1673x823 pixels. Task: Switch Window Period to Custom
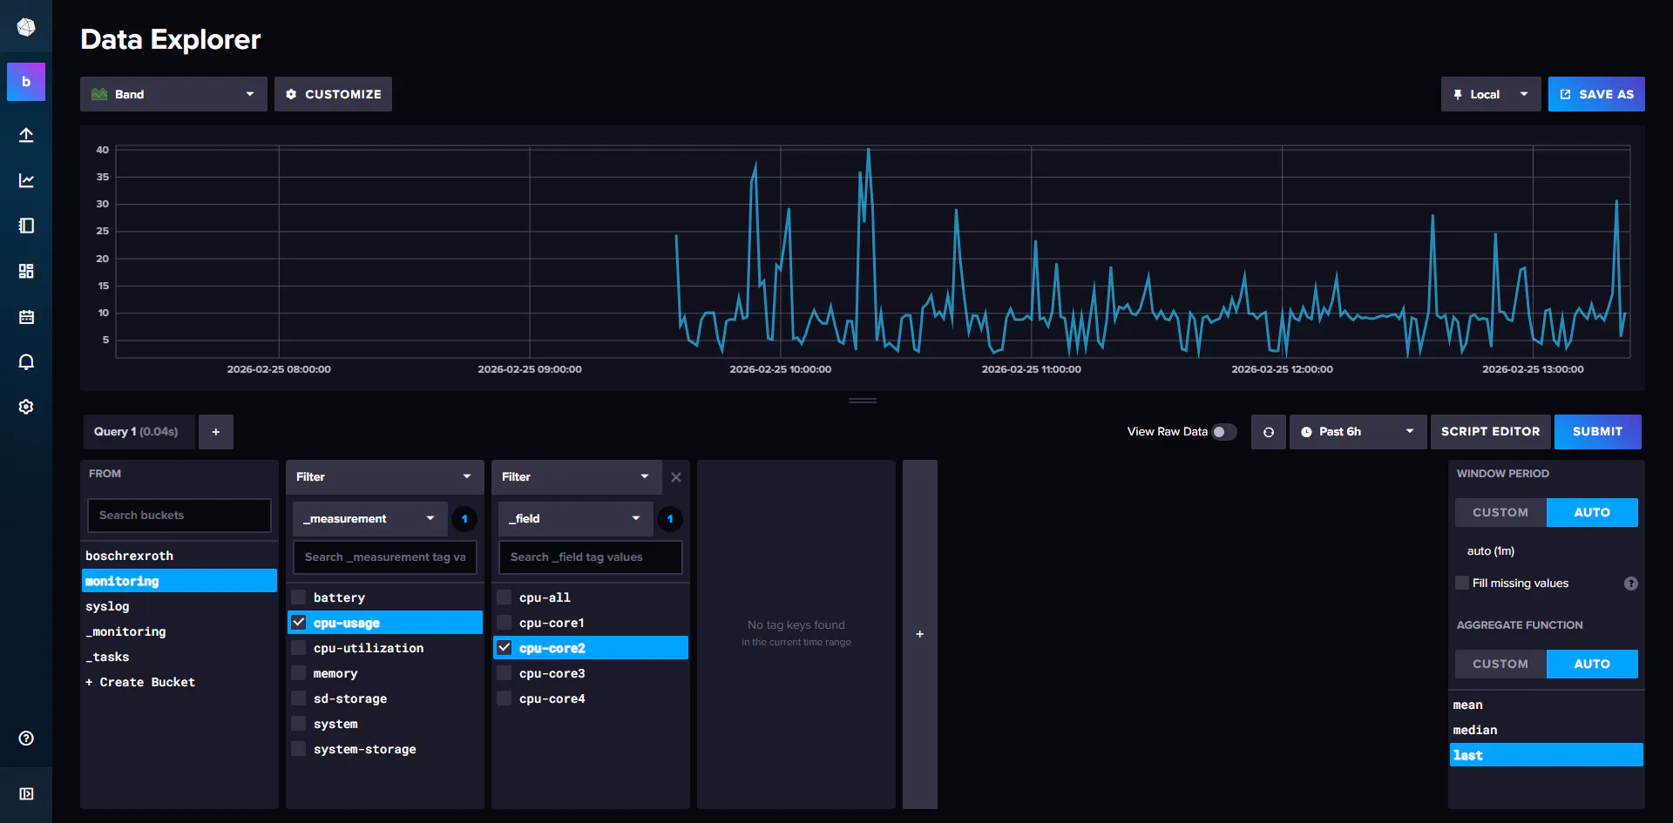point(1500,513)
